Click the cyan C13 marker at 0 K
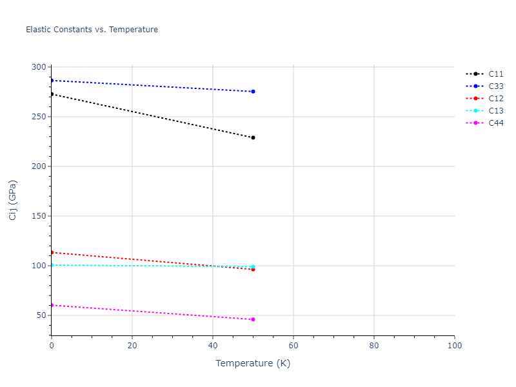This screenshot has height=387, width=516. (52, 265)
